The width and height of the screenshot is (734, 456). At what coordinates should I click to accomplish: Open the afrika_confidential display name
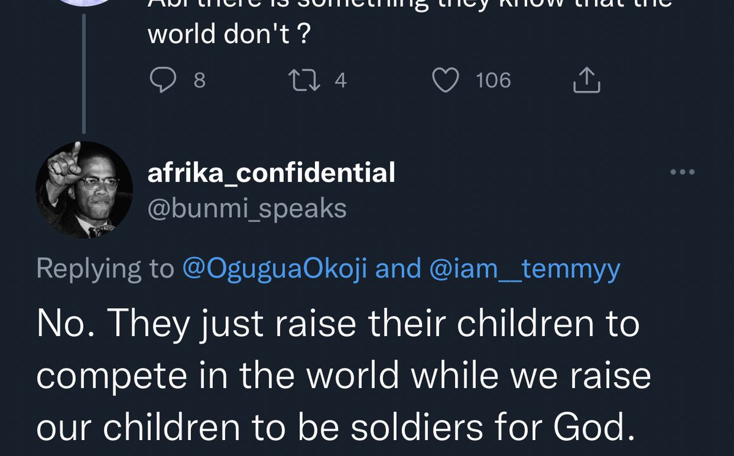point(271,174)
